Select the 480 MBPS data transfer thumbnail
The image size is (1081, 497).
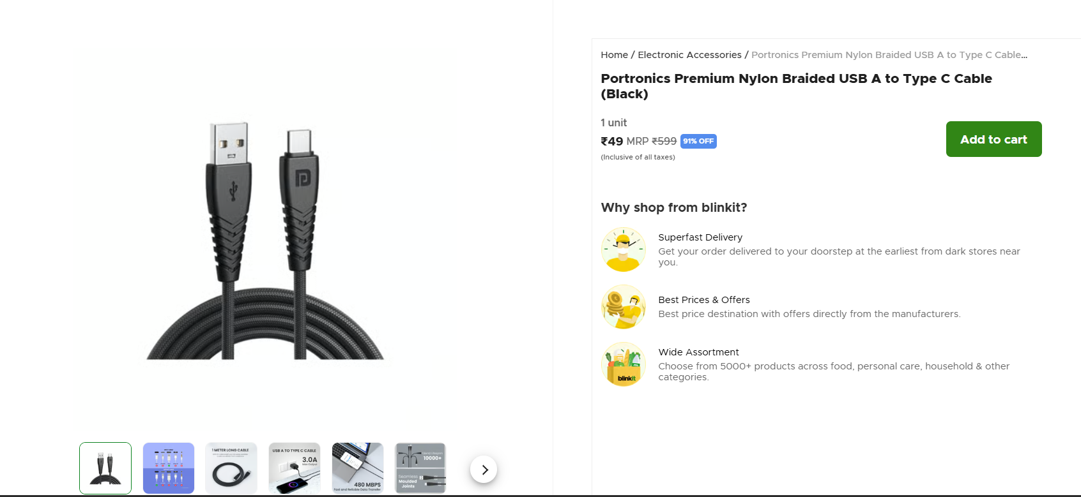[x=358, y=468]
